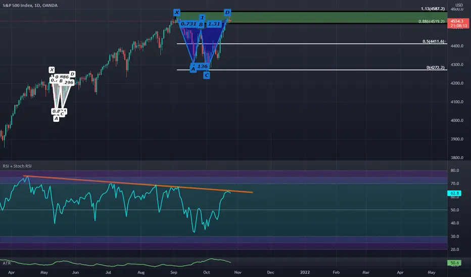The width and height of the screenshot is (471, 277).
Task: Click the blue B point label
Action: point(201,25)
